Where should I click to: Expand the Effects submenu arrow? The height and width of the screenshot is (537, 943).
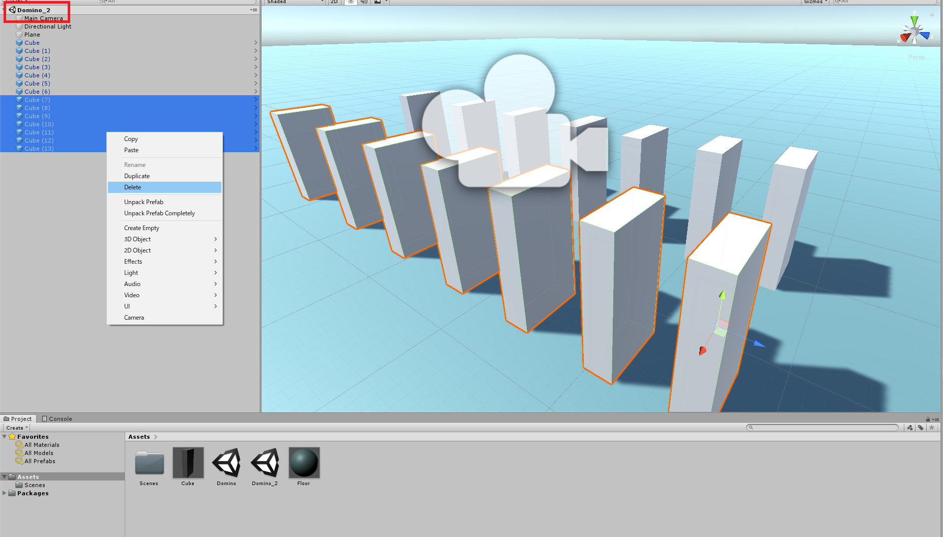tap(216, 262)
